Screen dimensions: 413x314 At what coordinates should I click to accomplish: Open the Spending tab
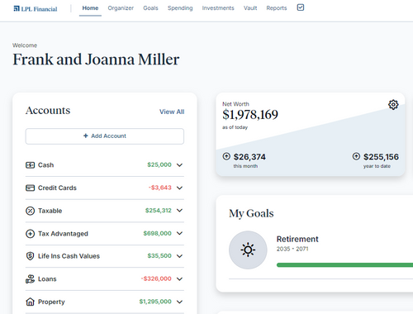[180, 8]
